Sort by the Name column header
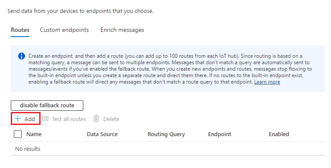 [x=34, y=134]
